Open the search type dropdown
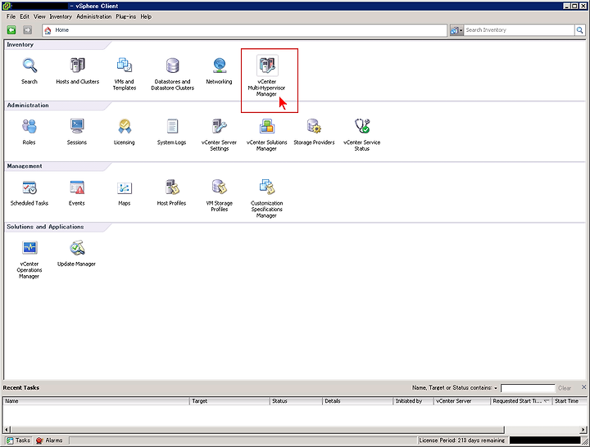Screen dimensions: 590x447 [456, 30]
